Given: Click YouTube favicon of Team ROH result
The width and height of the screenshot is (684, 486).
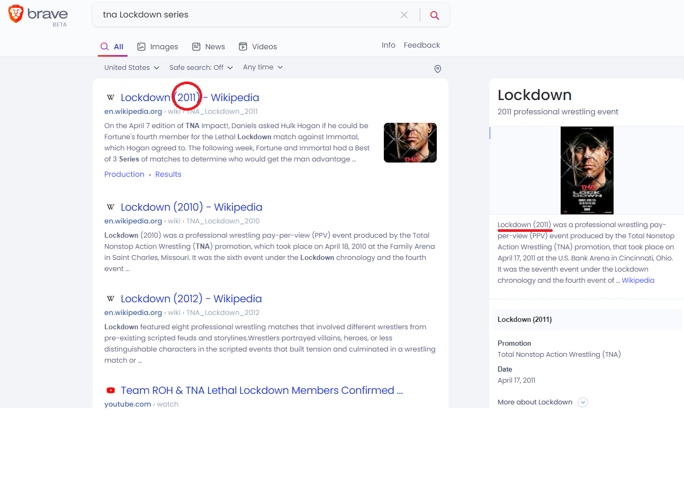Looking at the screenshot, I should [111, 390].
